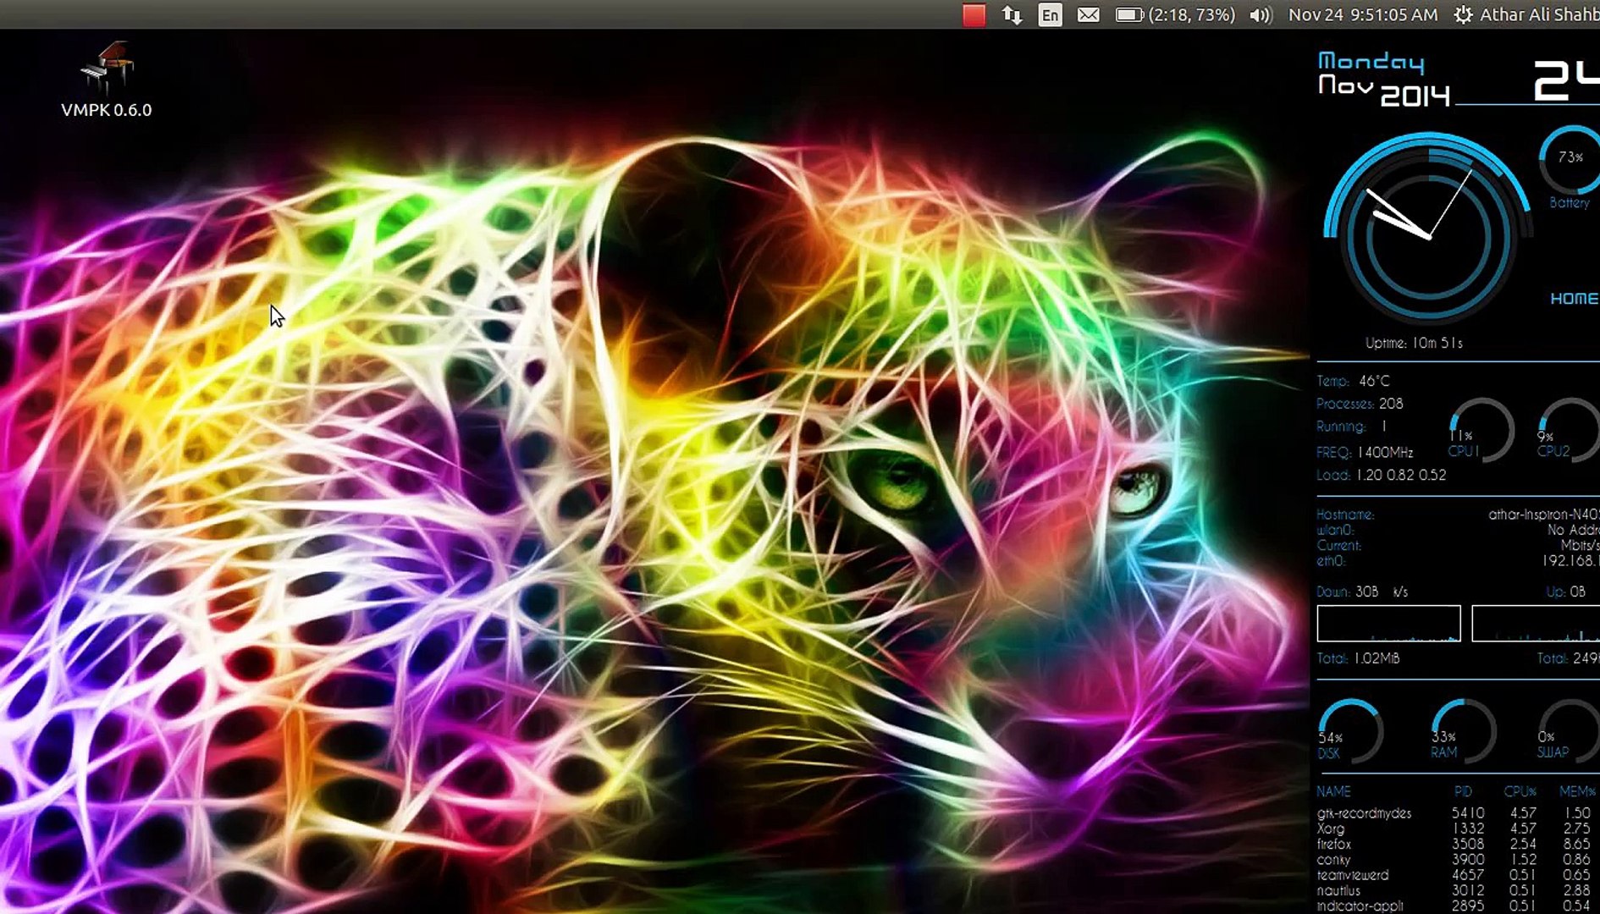Viewport: 1600px width, 914px height.
Task: Click the "Total: 1.02MiB" download total
Action: 1358,658
